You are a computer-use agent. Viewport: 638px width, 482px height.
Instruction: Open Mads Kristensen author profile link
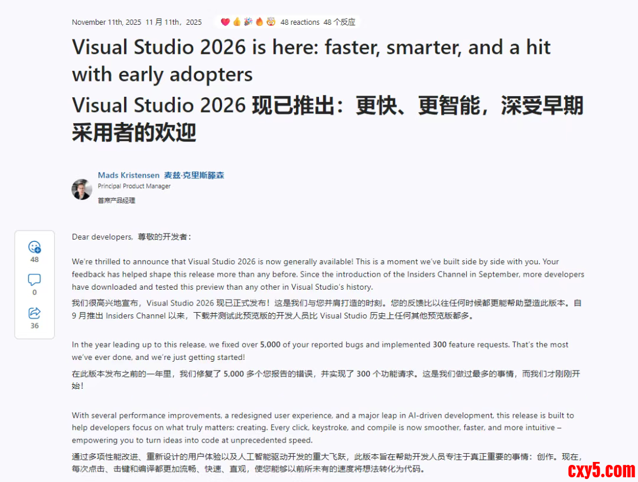[129, 175]
